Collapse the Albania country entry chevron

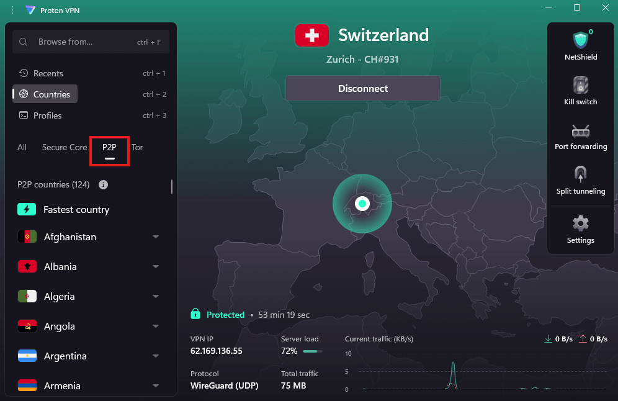[155, 266]
